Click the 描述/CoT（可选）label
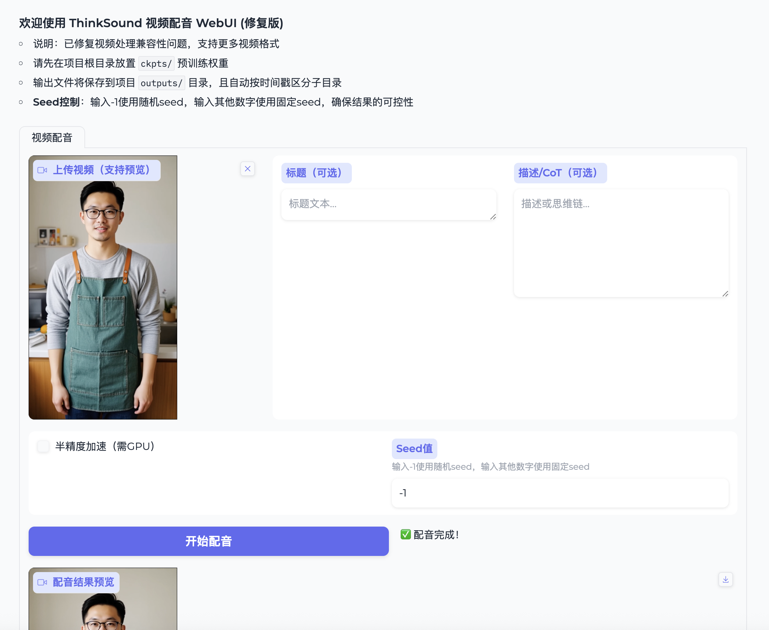 560,173
